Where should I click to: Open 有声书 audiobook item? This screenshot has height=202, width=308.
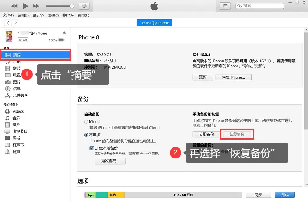point(15,145)
